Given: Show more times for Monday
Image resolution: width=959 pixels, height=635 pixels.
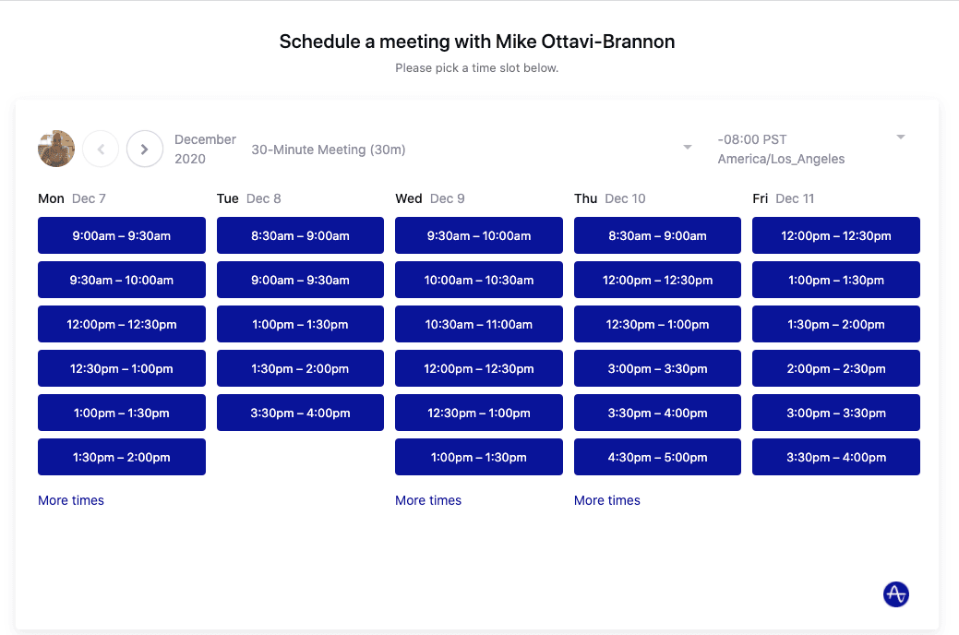Looking at the screenshot, I should click(x=71, y=500).
